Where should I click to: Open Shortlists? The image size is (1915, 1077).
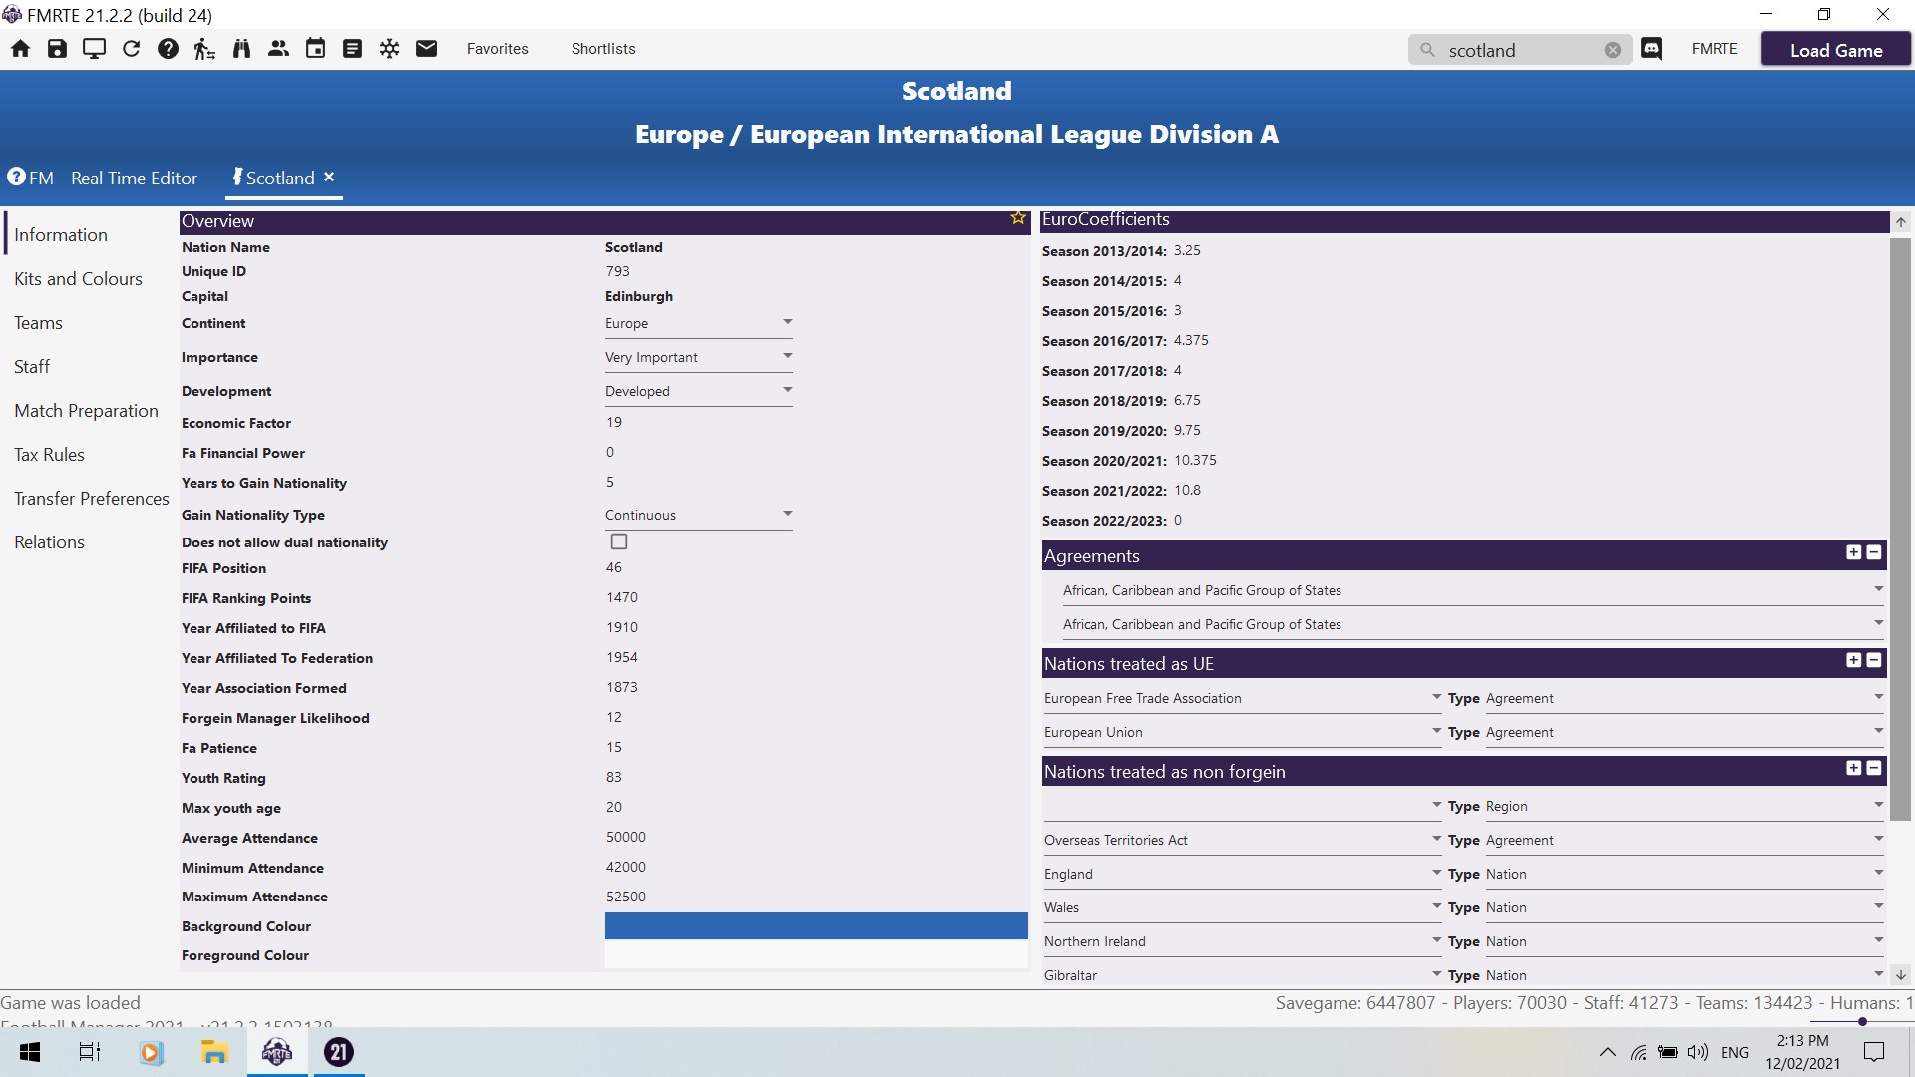coord(603,49)
